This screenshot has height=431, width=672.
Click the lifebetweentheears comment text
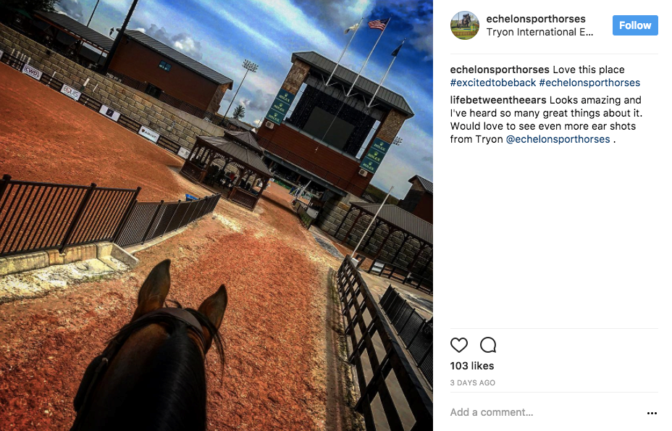546,120
